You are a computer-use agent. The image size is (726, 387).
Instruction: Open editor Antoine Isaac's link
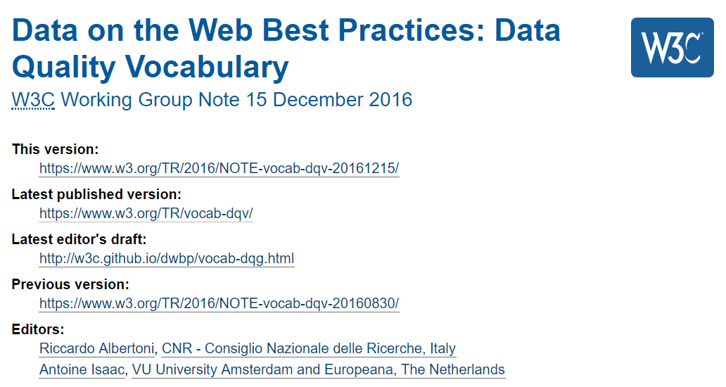point(82,369)
